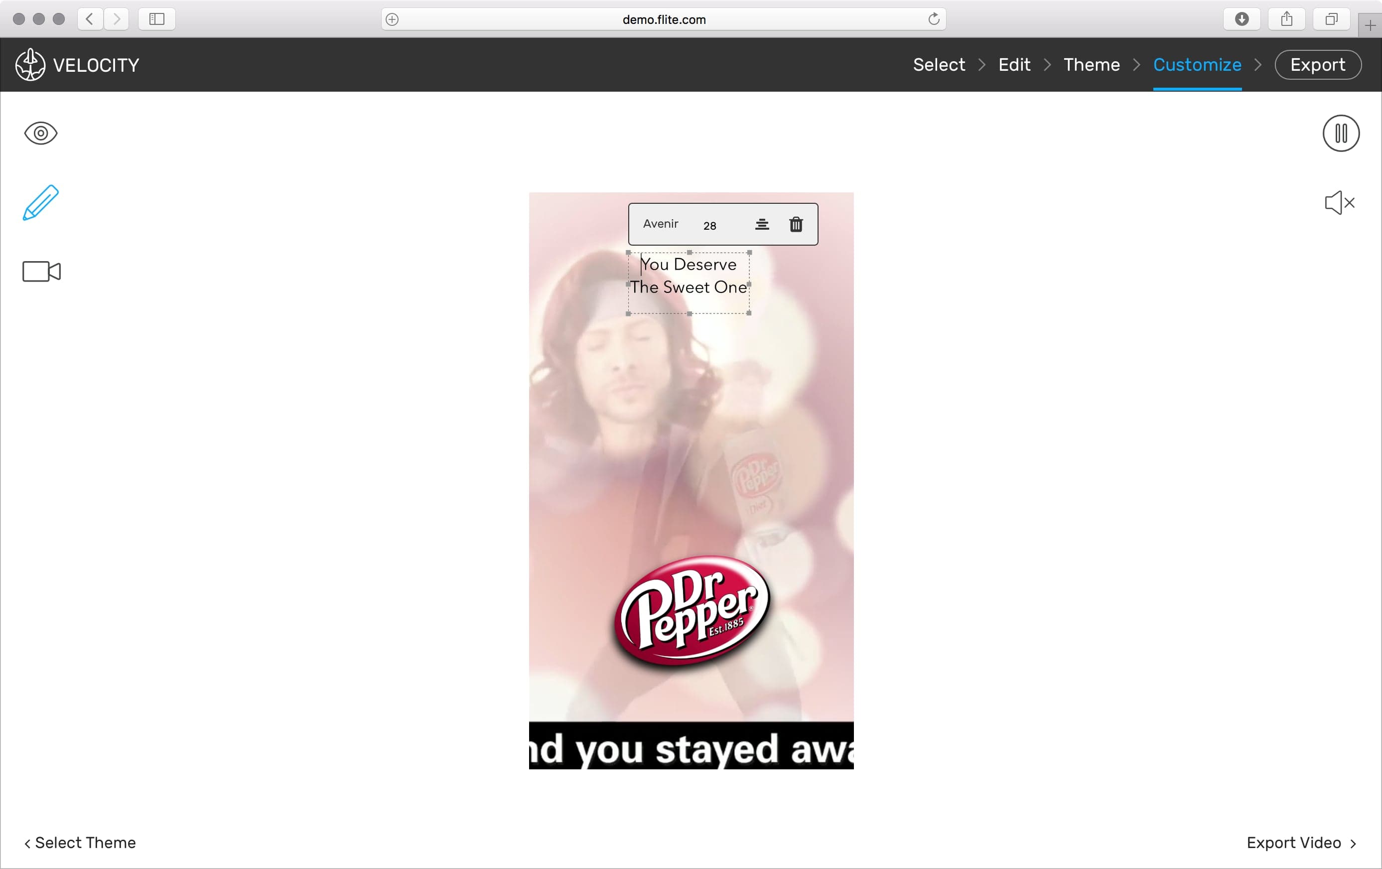
Task: Open the Avenir font dropdown
Action: point(661,224)
